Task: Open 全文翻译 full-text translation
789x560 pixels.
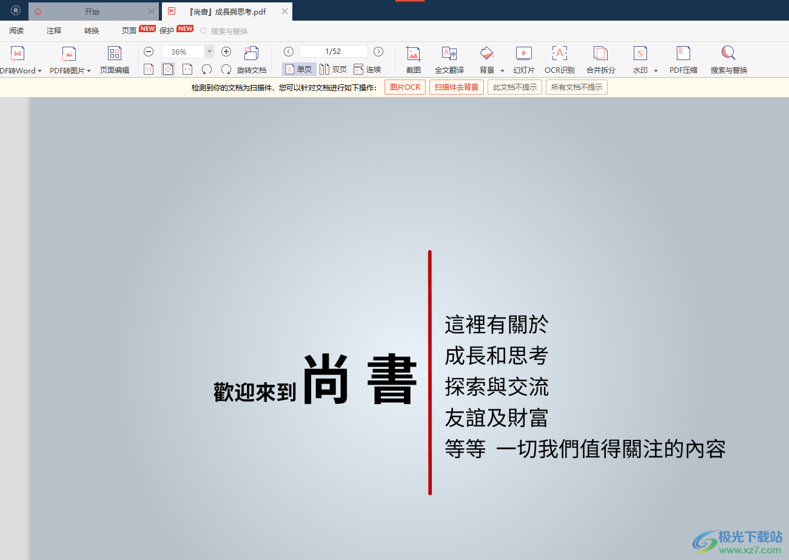Action: point(449,60)
